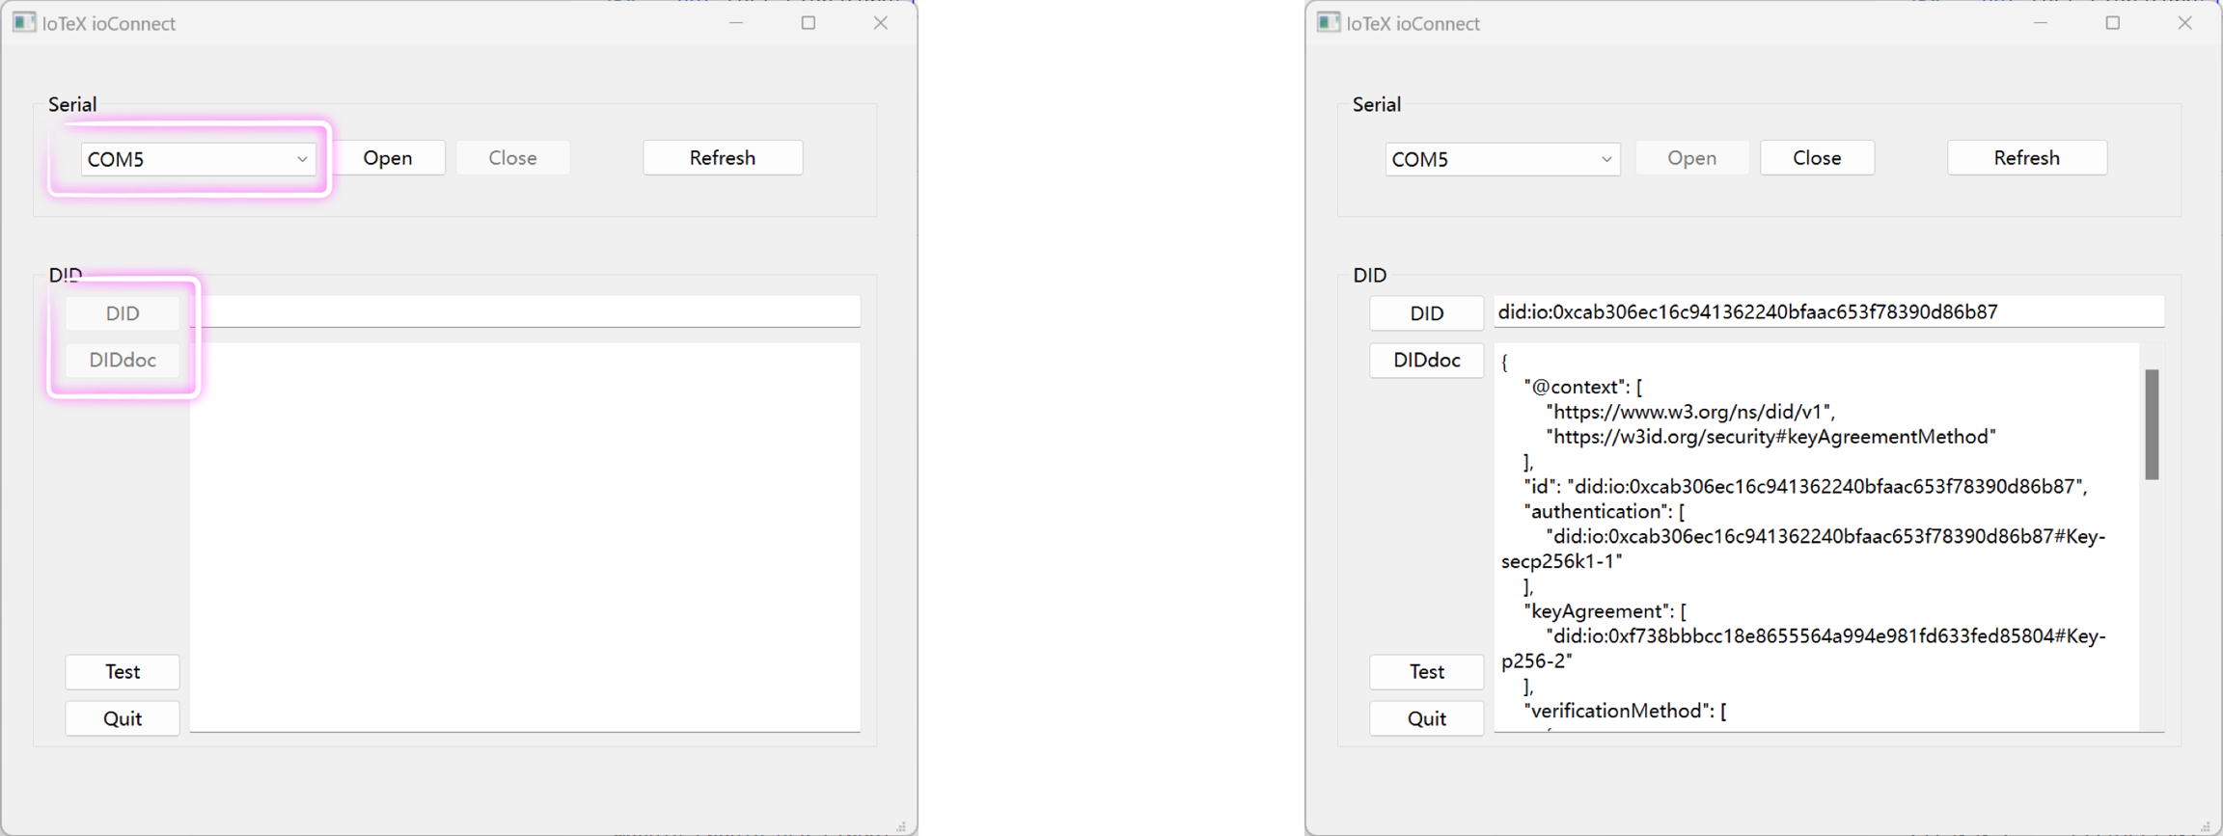Refresh serial ports in the left window

pos(722,158)
